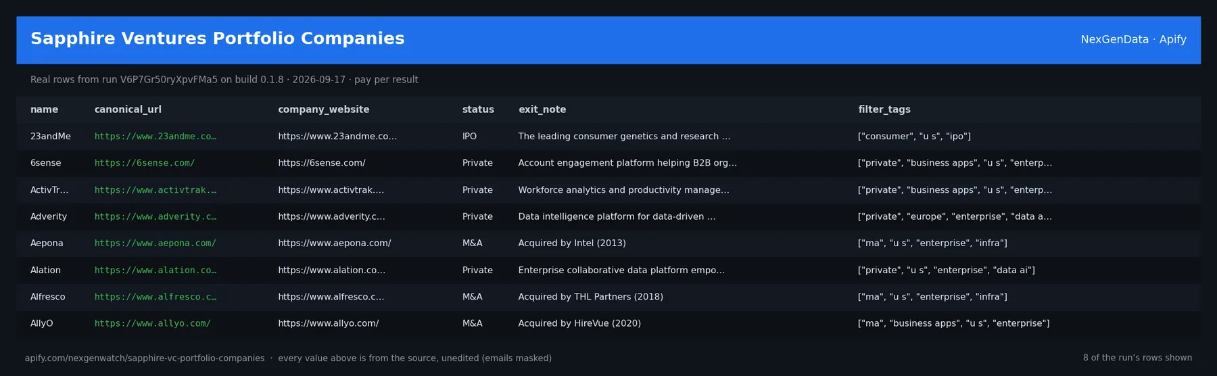The width and height of the screenshot is (1217, 376).
Task: Click the 23andMe company_website cell
Action: (337, 137)
